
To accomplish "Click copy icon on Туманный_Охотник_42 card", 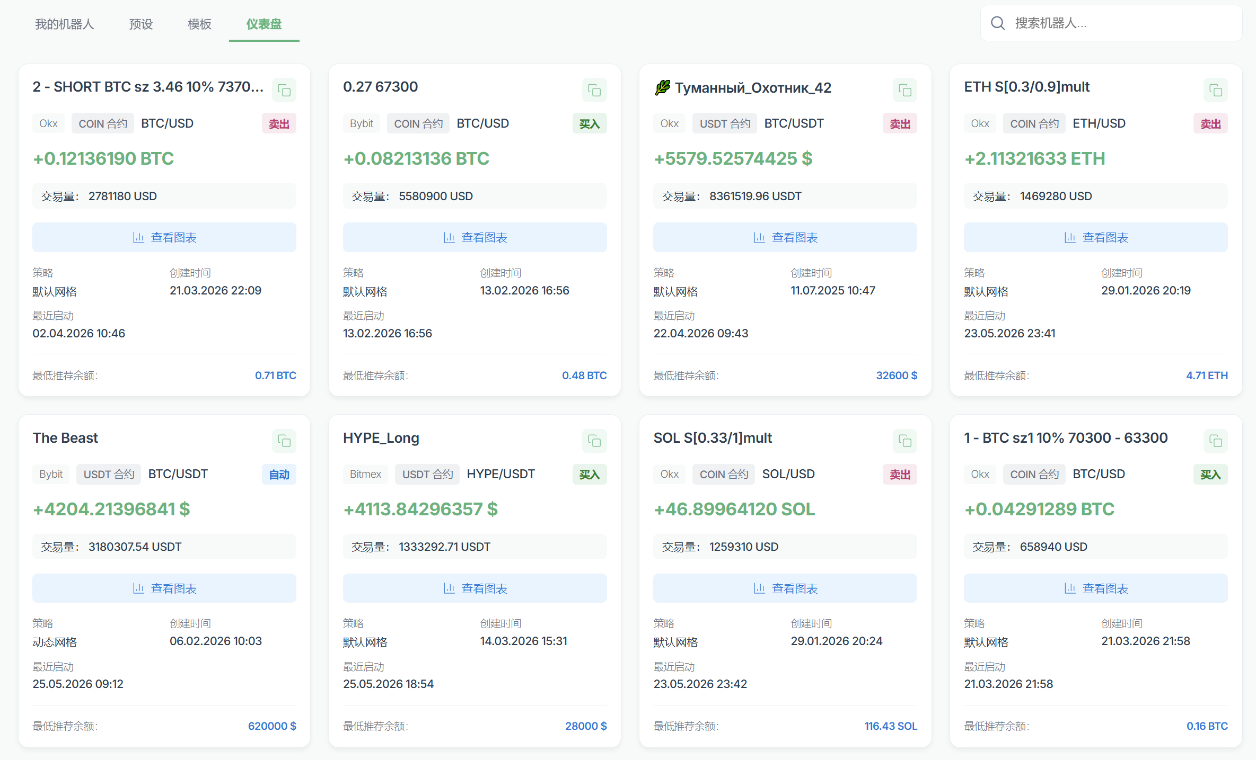I will coord(905,90).
